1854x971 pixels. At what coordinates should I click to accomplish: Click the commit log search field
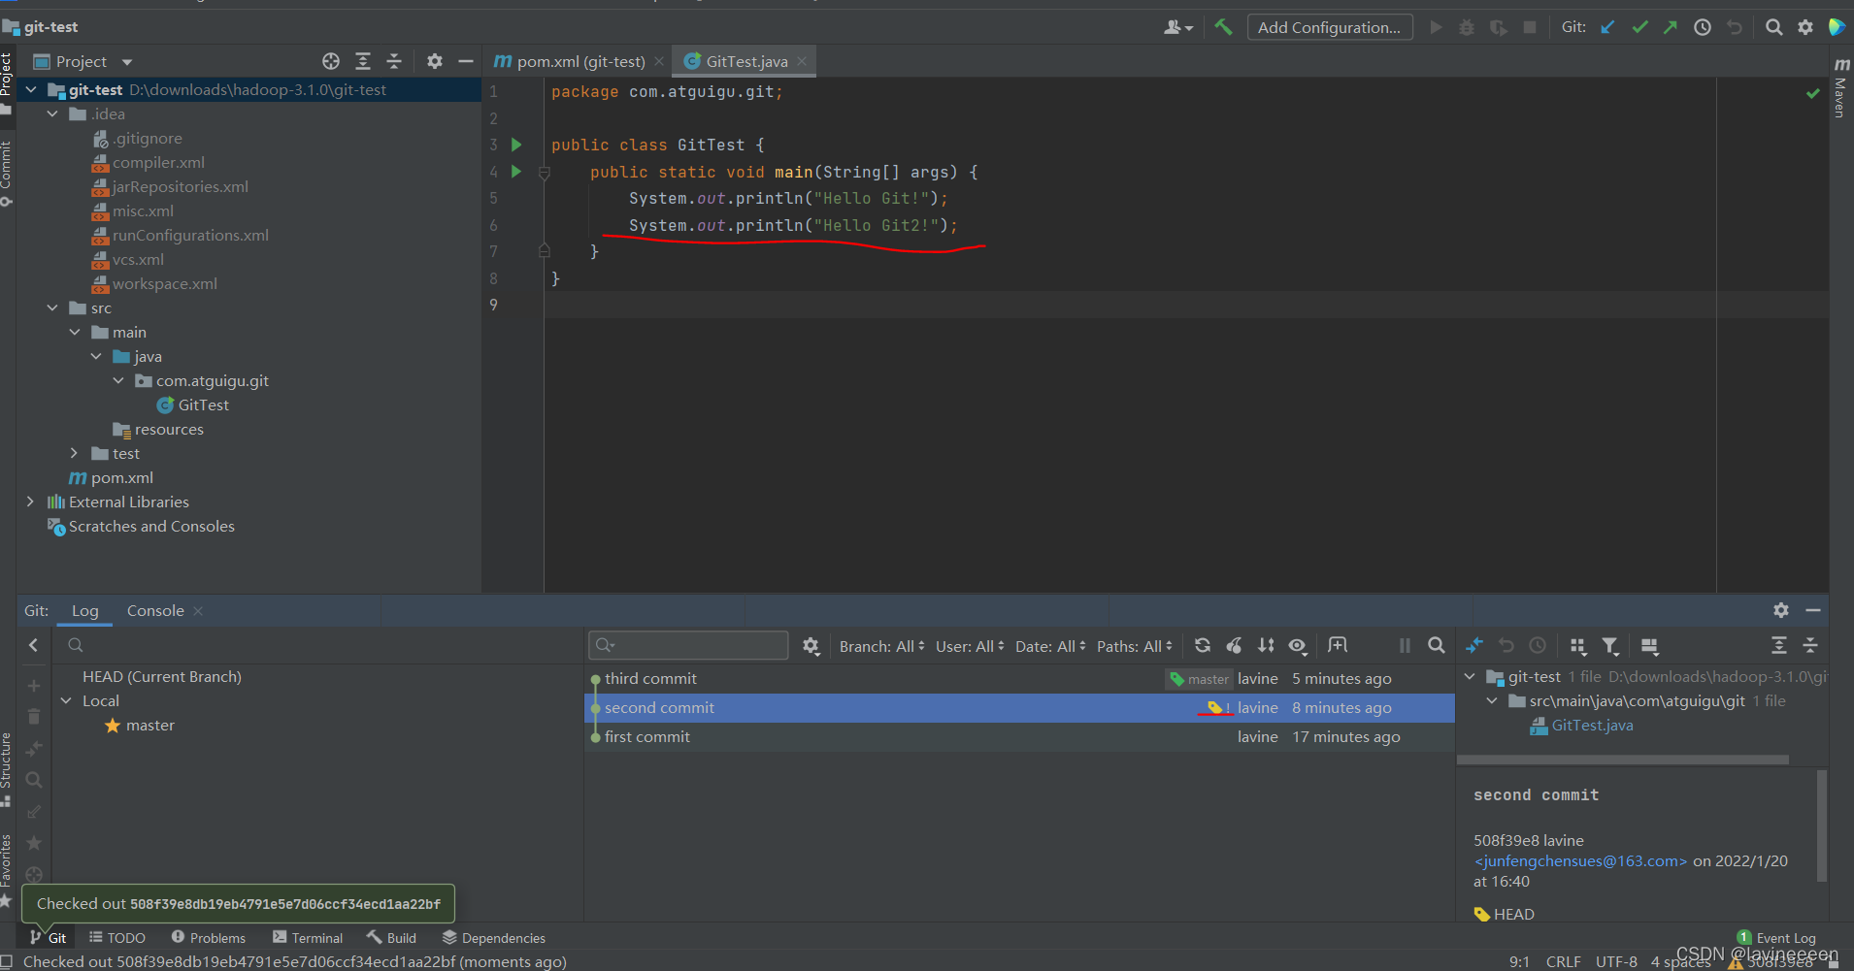coord(688,645)
